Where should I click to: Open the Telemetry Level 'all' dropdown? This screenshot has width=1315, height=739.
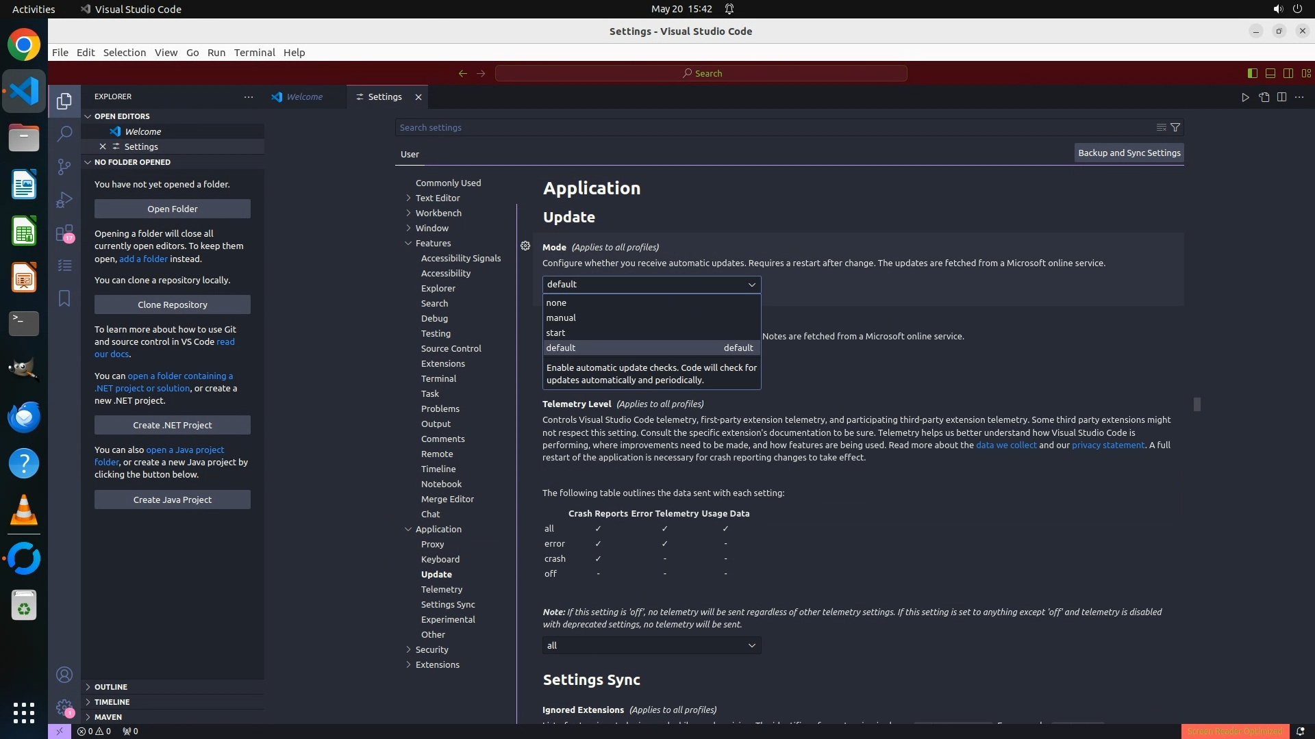[x=651, y=645]
